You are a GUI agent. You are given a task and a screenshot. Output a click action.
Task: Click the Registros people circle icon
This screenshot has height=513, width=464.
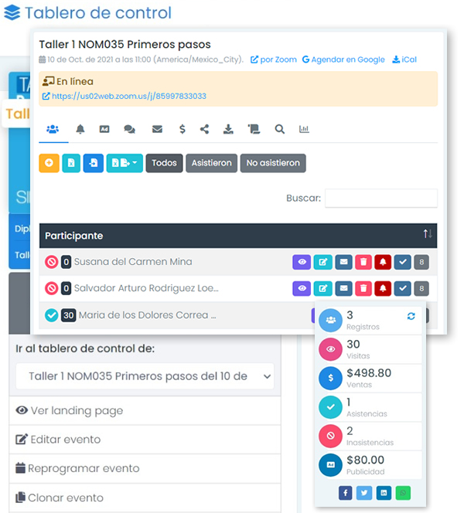pyautogui.click(x=330, y=321)
